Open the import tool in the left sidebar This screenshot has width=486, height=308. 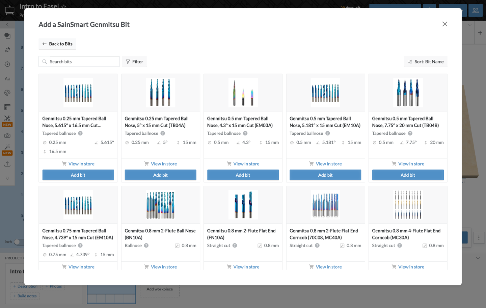[x=7, y=164]
